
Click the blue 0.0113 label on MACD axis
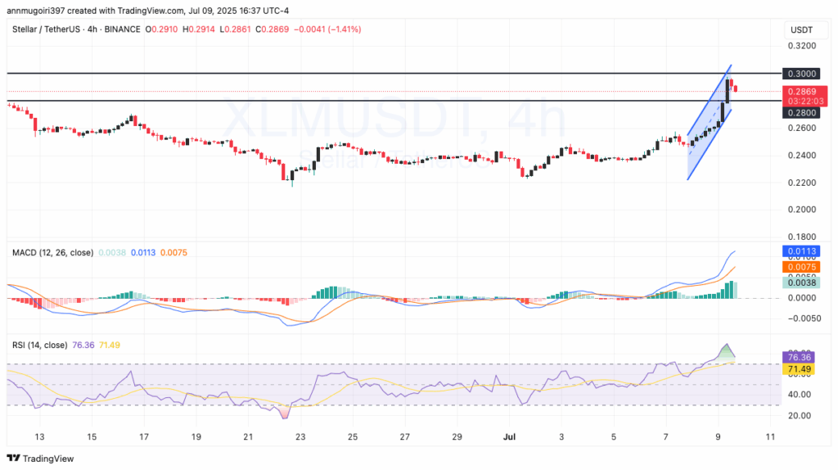coord(801,251)
